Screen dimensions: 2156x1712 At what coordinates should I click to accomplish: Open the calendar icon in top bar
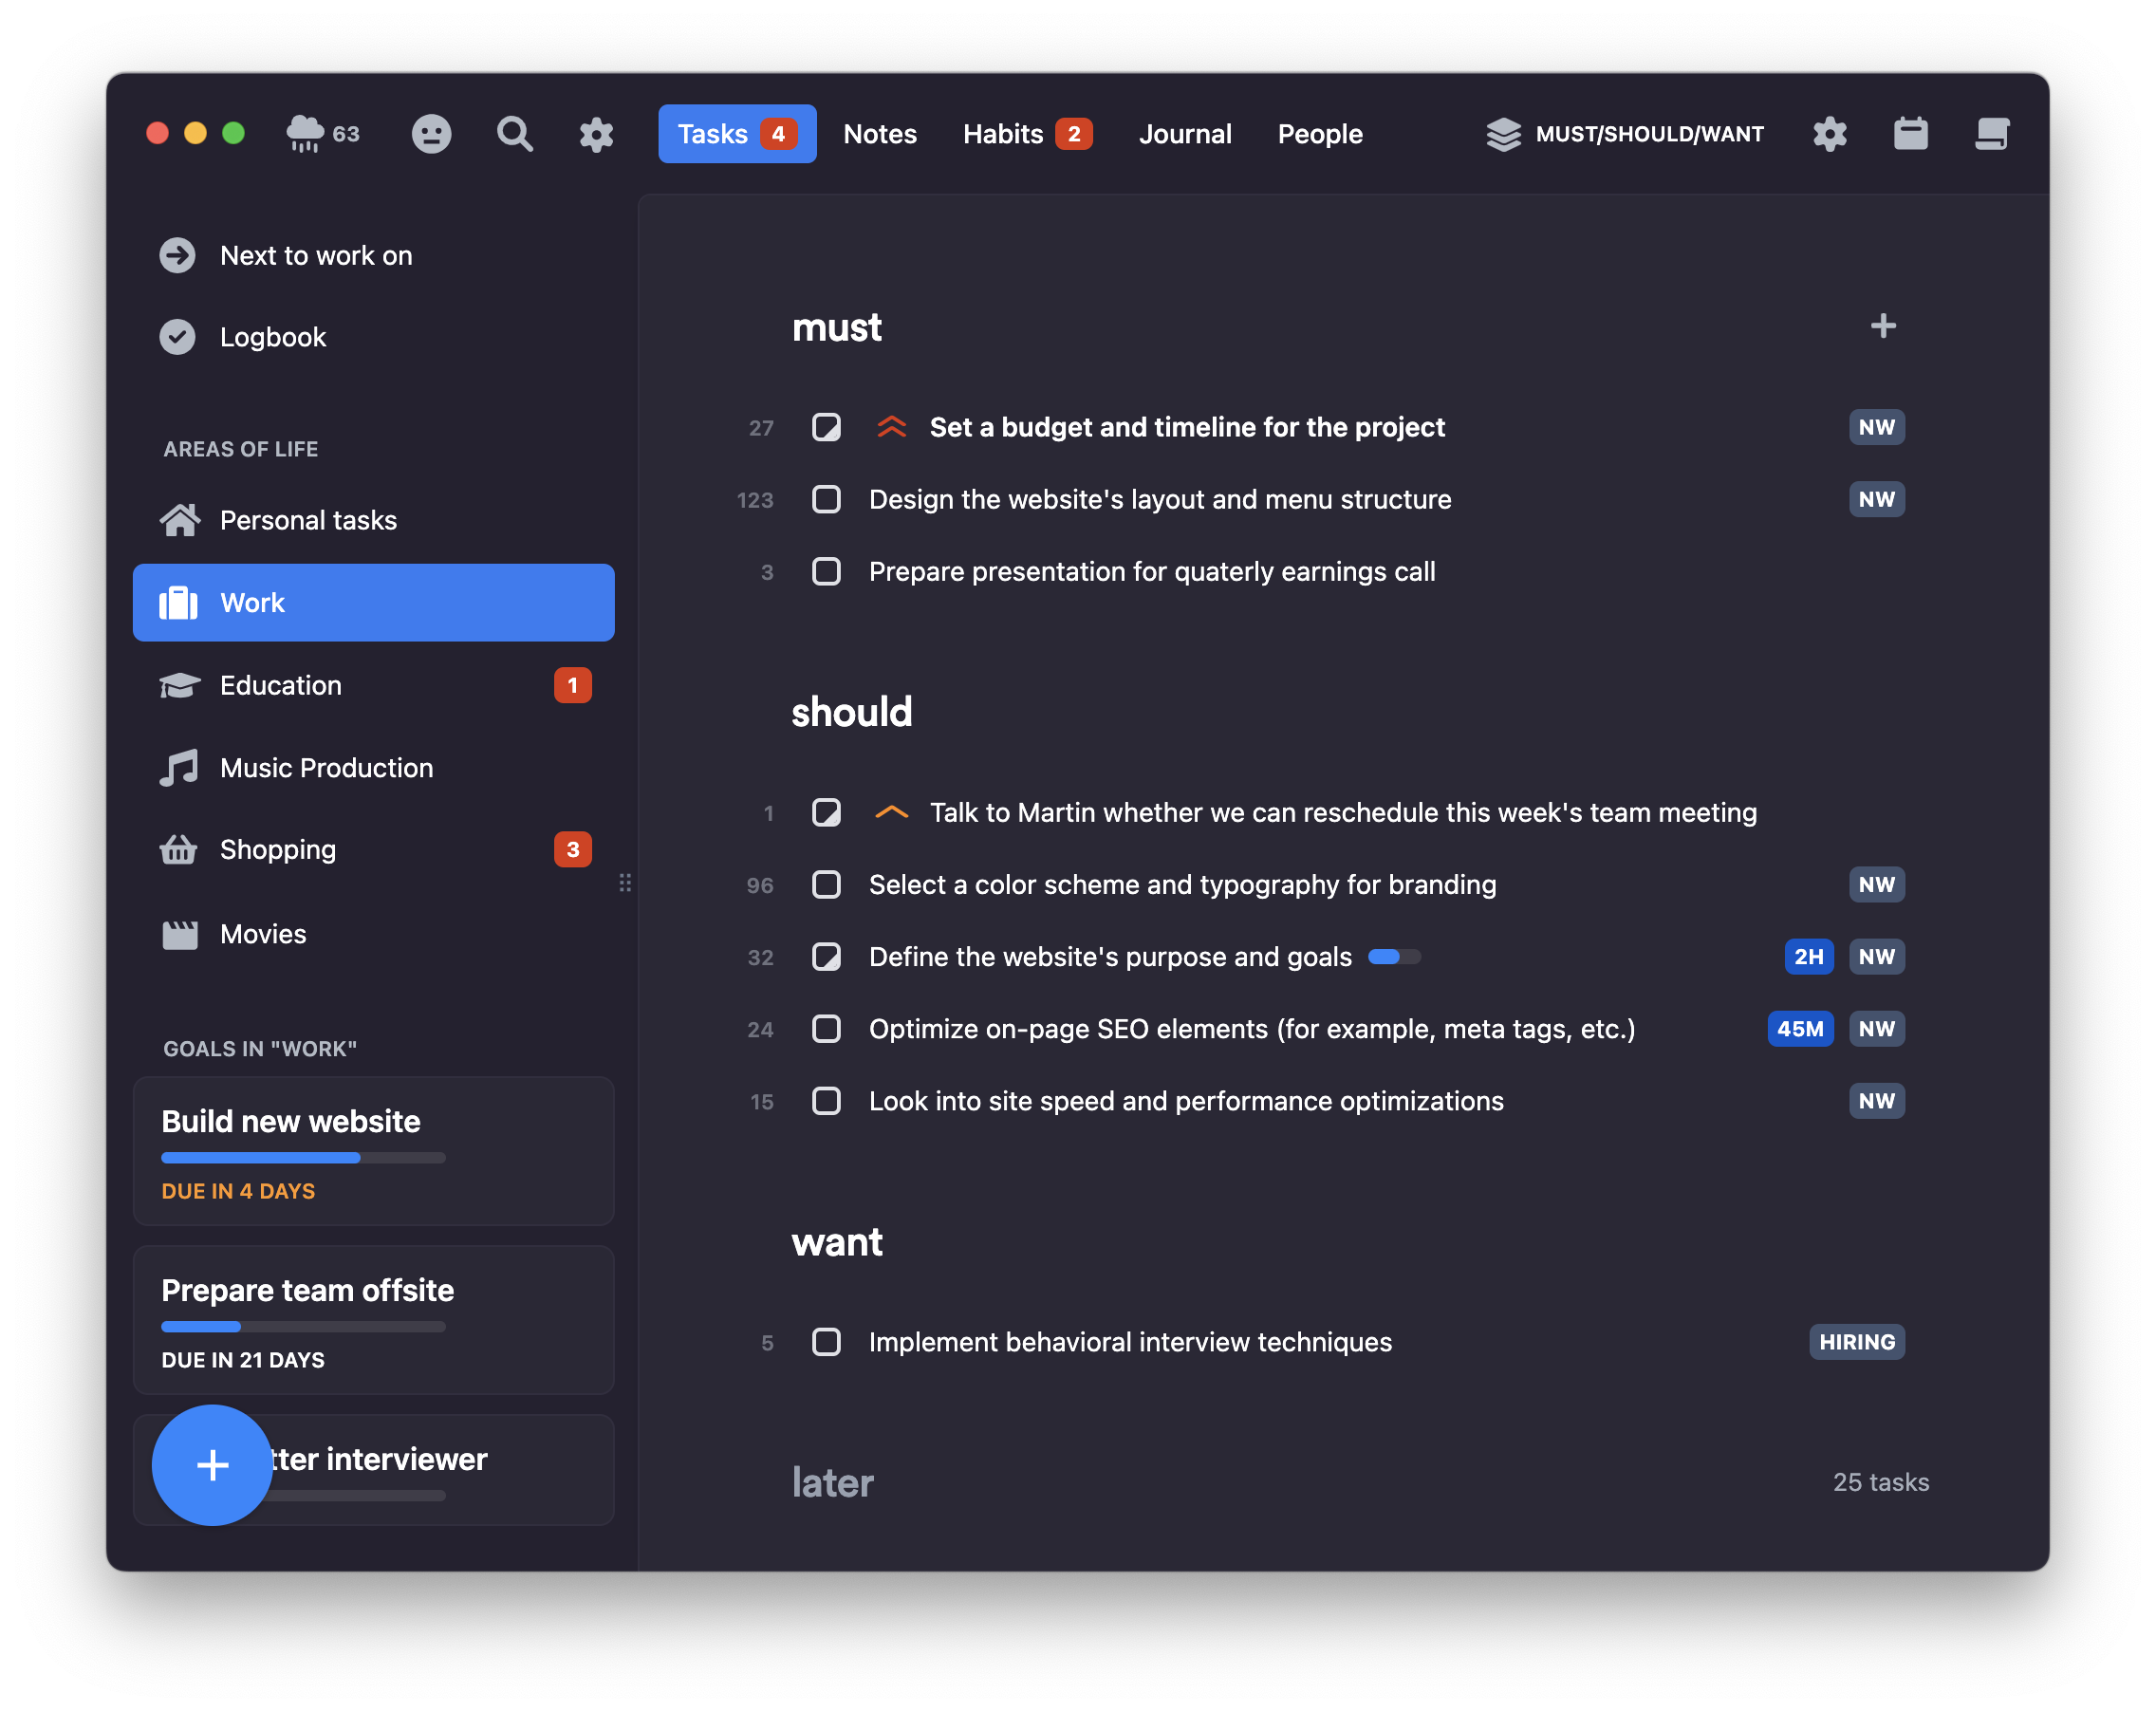coord(1910,134)
